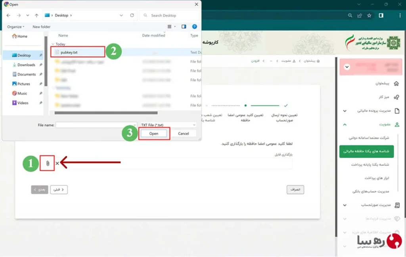Clear uploaded file with X icon
The height and width of the screenshot is (257, 406).
(x=57, y=163)
